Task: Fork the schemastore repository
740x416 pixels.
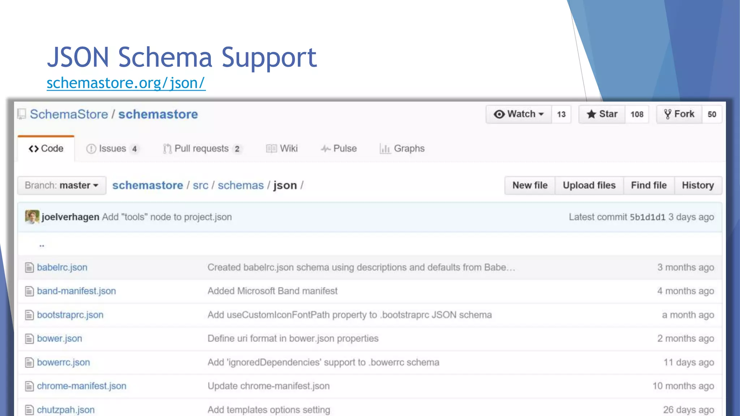Action: tap(679, 114)
